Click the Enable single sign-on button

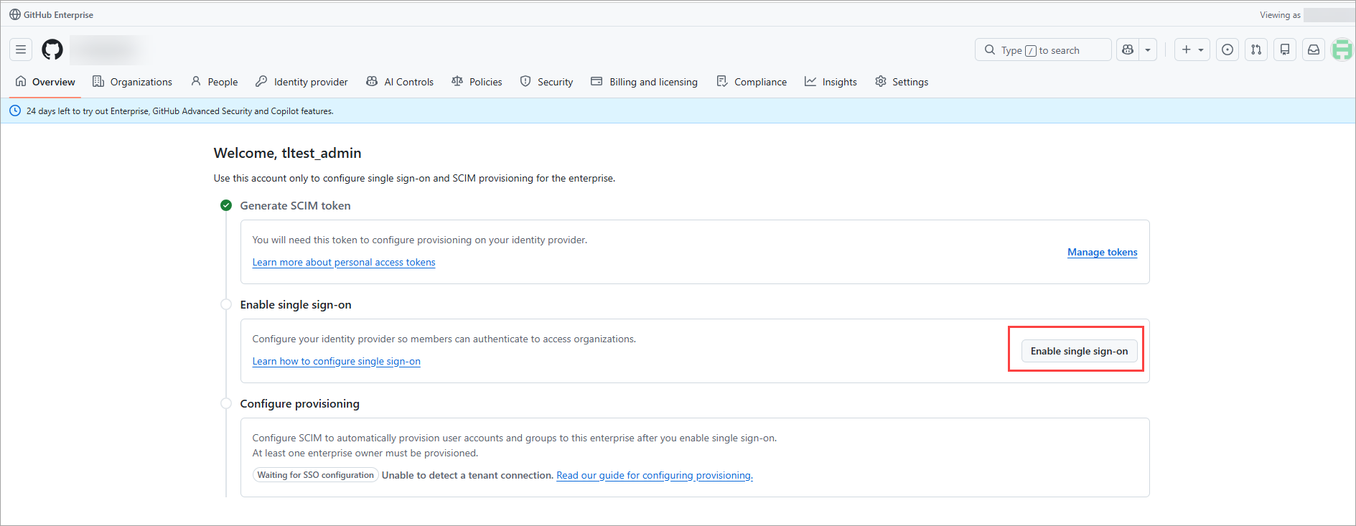1079,351
